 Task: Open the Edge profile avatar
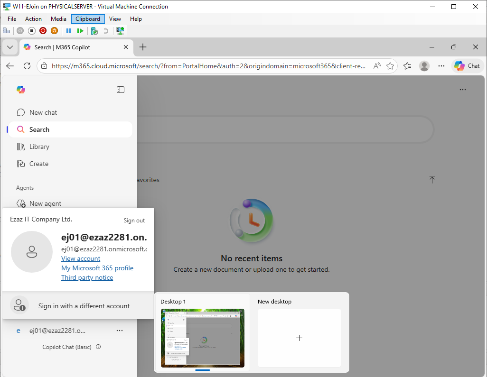click(x=424, y=66)
